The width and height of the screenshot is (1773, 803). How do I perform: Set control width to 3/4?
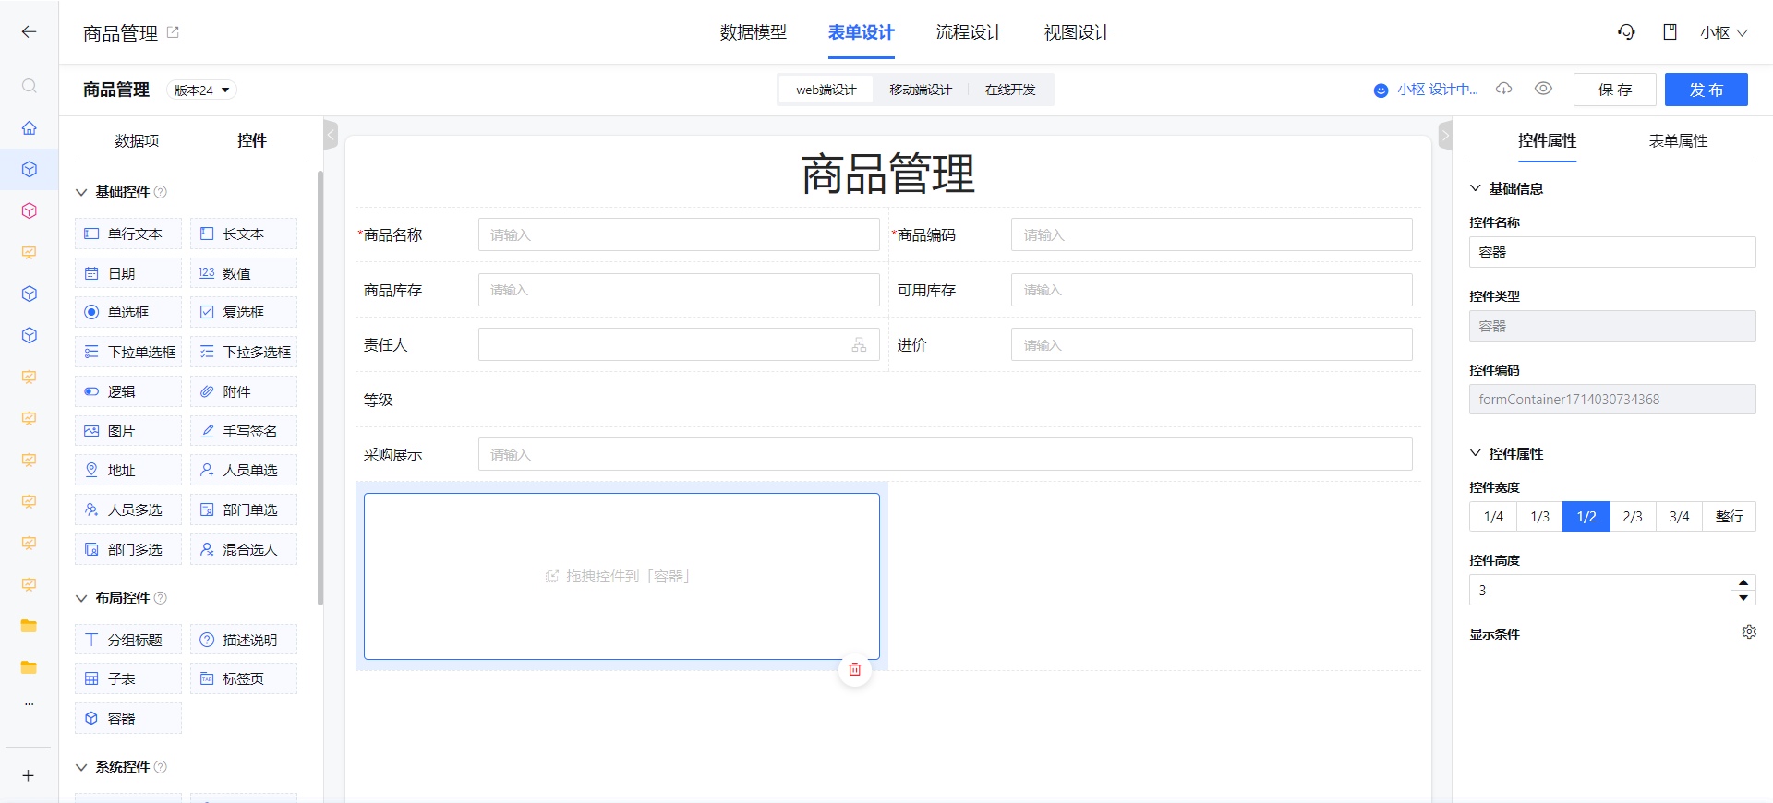pos(1679,517)
